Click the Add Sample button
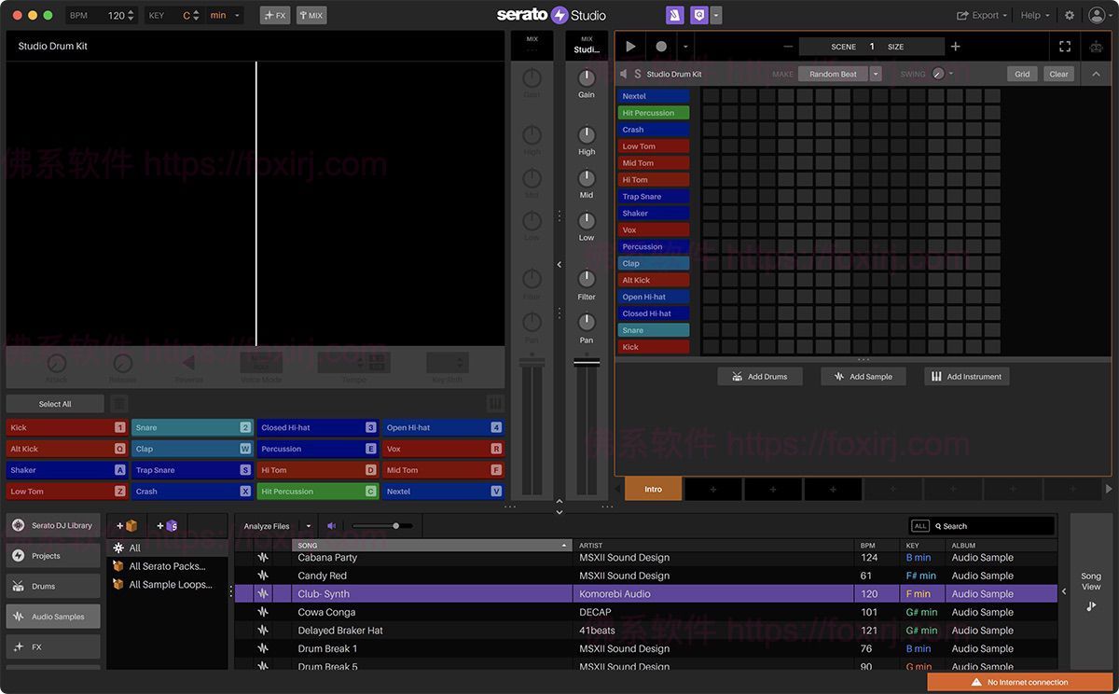 [863, 377]
